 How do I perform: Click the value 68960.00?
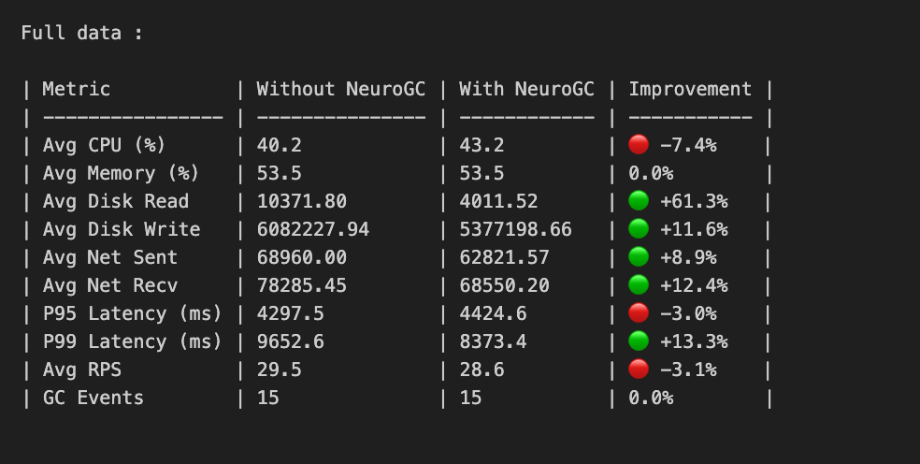coord(302,257)
